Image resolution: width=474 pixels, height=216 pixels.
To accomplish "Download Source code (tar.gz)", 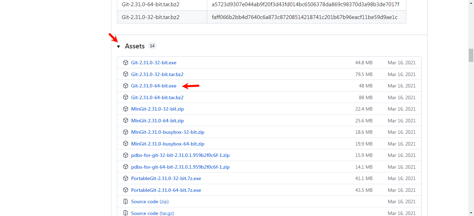I will click(x=153, y=213).
